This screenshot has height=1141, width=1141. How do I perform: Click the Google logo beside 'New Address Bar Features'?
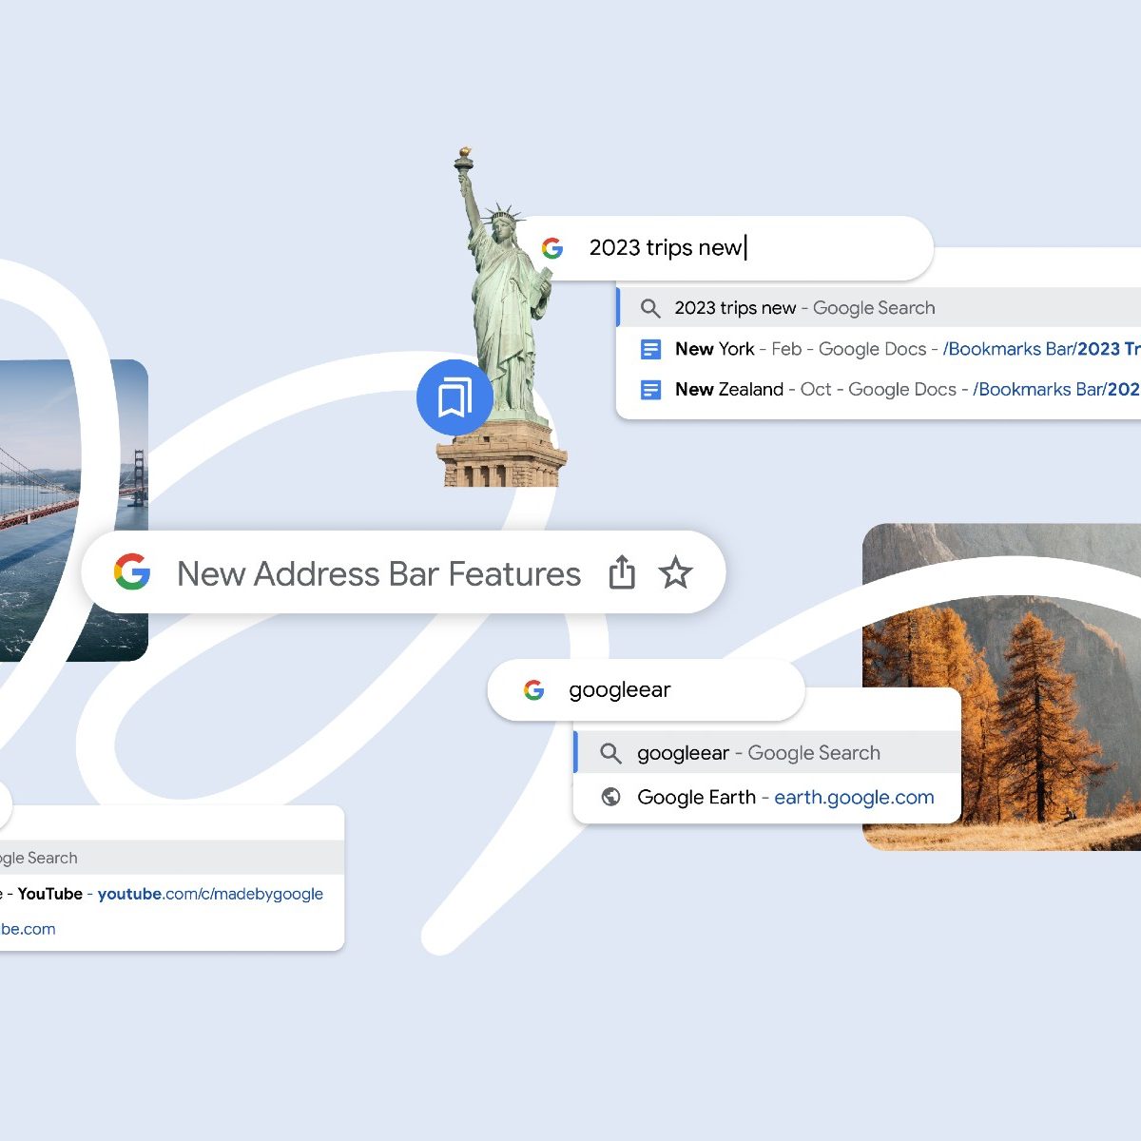(x=132, y=572)
